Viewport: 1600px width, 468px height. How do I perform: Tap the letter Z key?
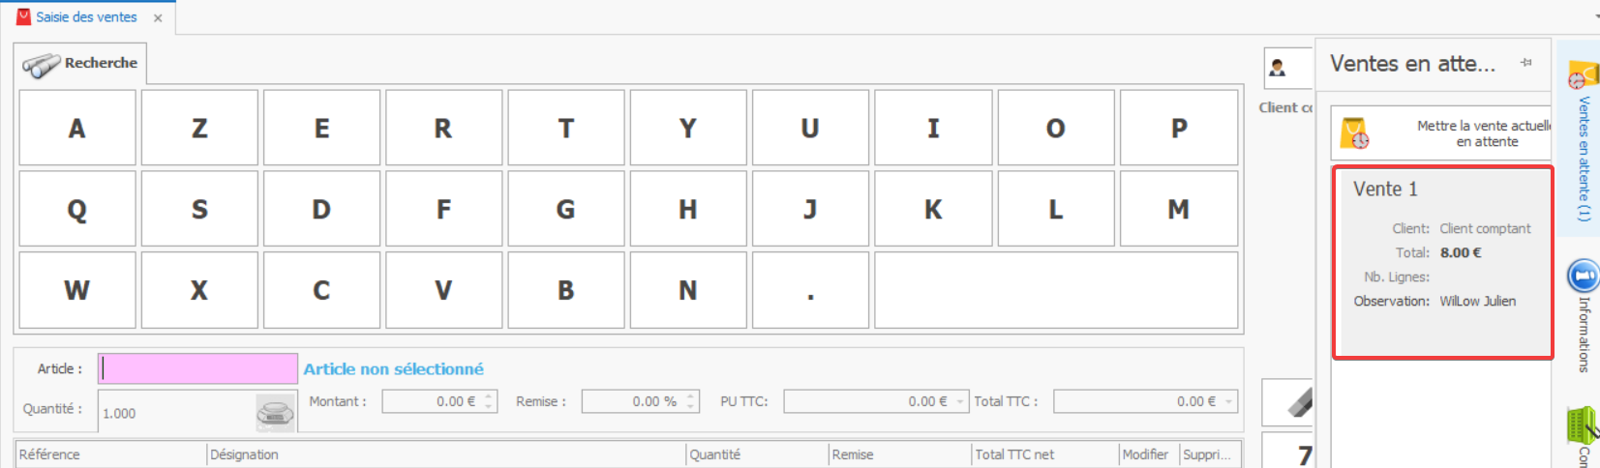coord(199,128)
